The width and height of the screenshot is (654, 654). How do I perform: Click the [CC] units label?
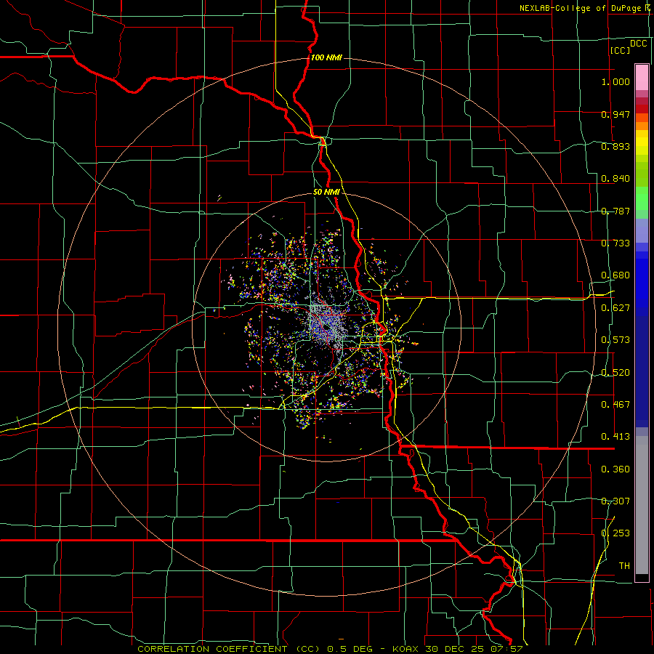620,50
